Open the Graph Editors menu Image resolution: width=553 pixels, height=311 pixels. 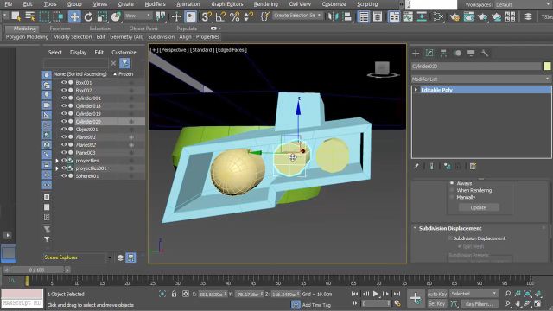click(227, 4)
